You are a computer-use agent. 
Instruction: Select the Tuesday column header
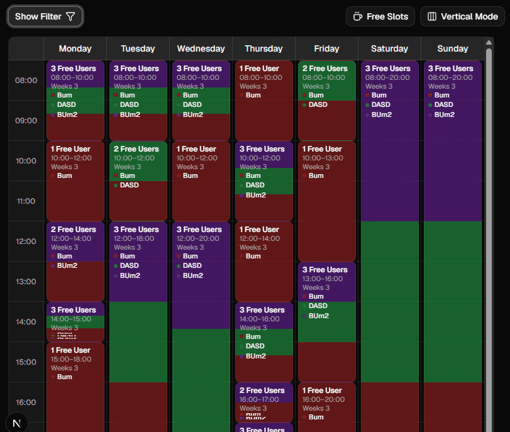pyautogui.click(x=138, y=48)
